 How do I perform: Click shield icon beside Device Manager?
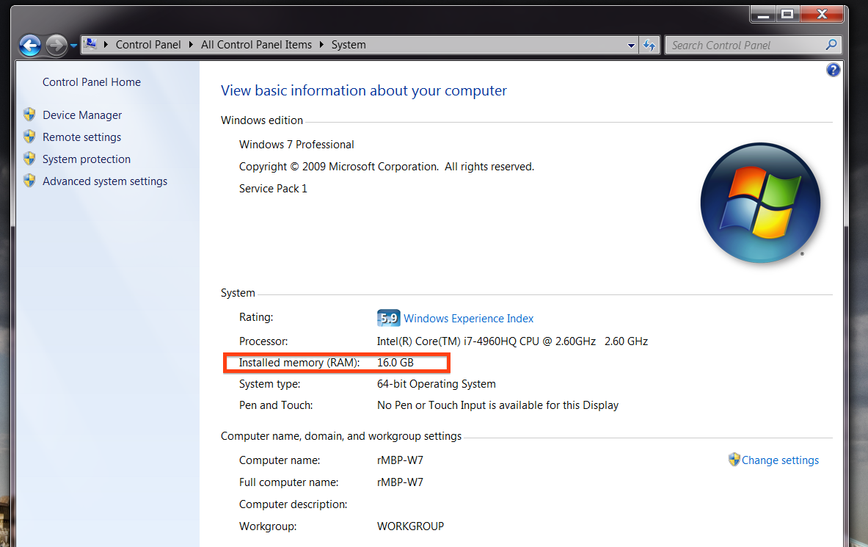[x=29, y=115]
